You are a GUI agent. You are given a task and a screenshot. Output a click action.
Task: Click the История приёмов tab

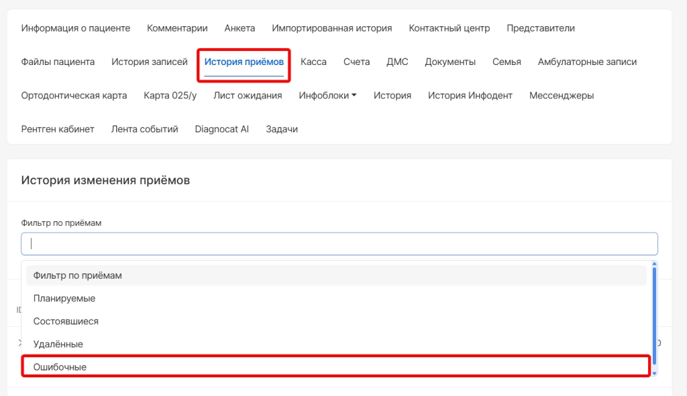(244, 62)
